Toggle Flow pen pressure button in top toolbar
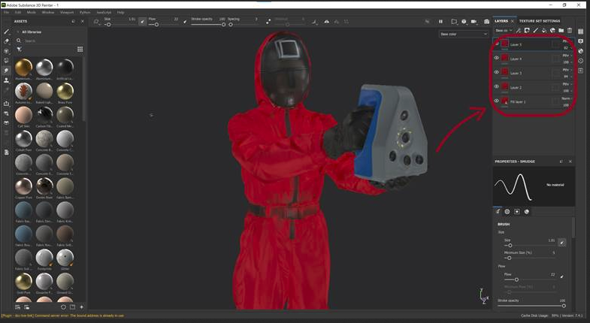Viewport: 590px width, 323px height. pos(185,22)
